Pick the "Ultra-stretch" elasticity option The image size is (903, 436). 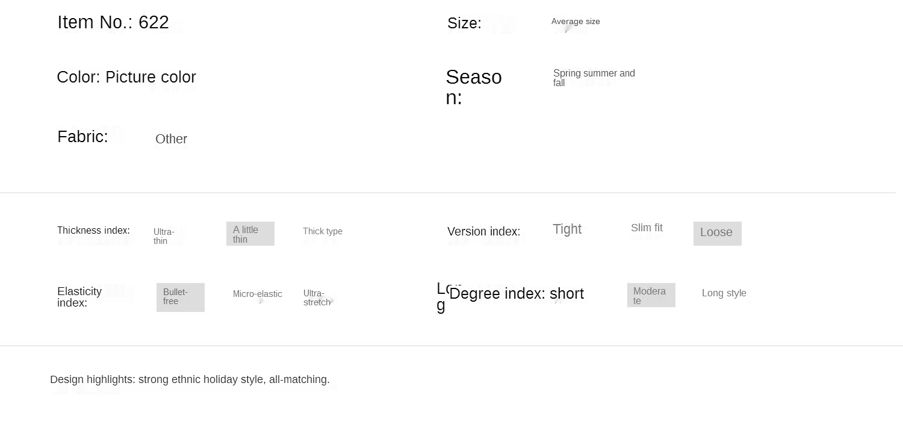coord(317,297)
